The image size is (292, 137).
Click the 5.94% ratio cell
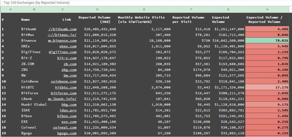(x=267, y=46)
